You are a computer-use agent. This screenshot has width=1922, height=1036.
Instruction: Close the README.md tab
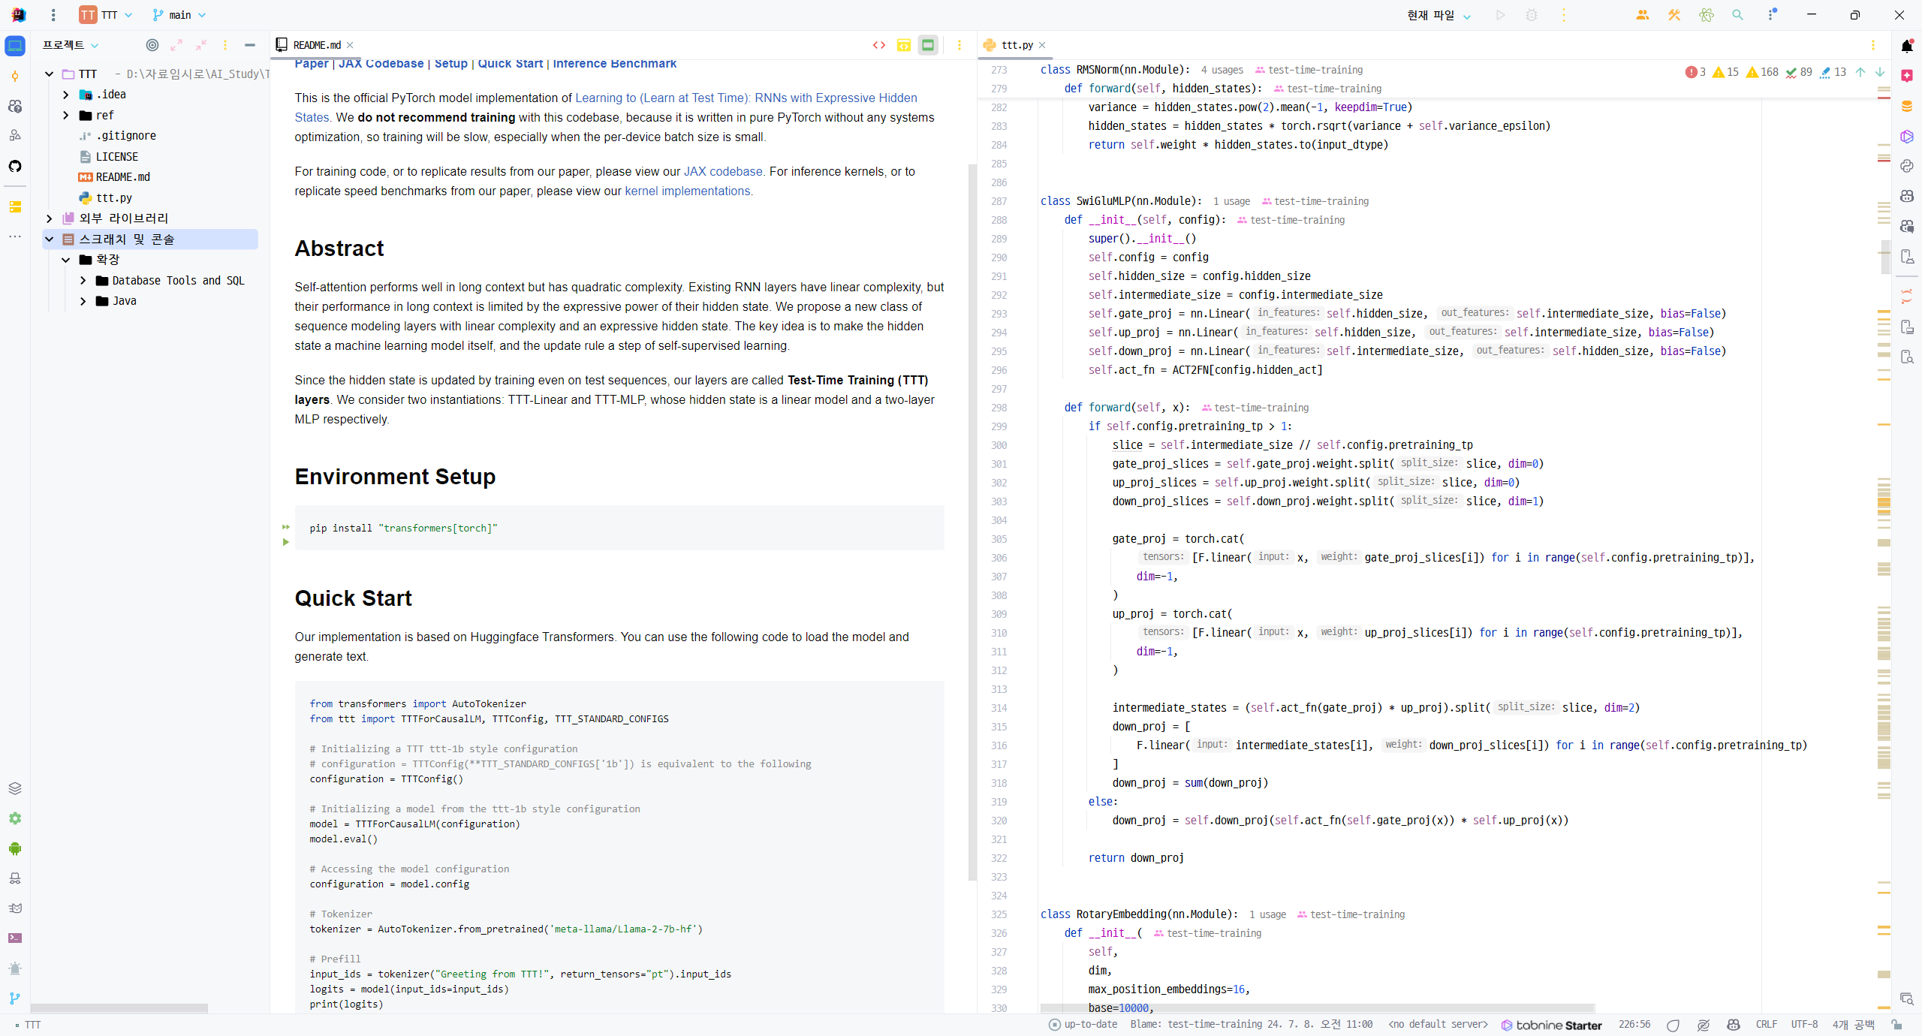click(350, 45)
